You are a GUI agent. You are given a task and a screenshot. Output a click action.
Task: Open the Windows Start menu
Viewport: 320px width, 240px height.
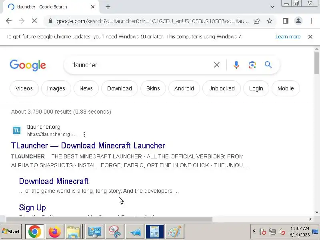coord(11,232)
